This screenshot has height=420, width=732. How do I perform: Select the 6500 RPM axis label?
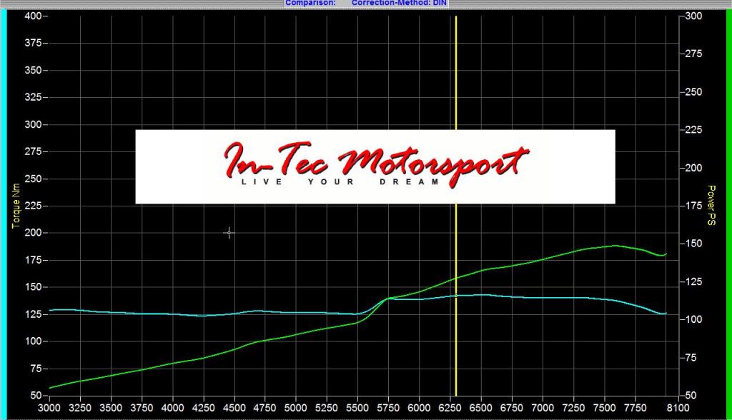pos(480,408)
